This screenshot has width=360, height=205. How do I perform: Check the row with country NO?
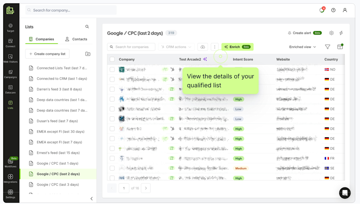pyautogui.click(x=112, y=69)
